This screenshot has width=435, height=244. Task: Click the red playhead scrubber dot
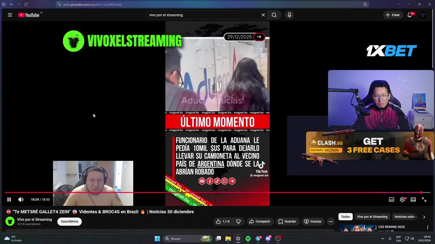pyautogui.click(x=421, y=192)
